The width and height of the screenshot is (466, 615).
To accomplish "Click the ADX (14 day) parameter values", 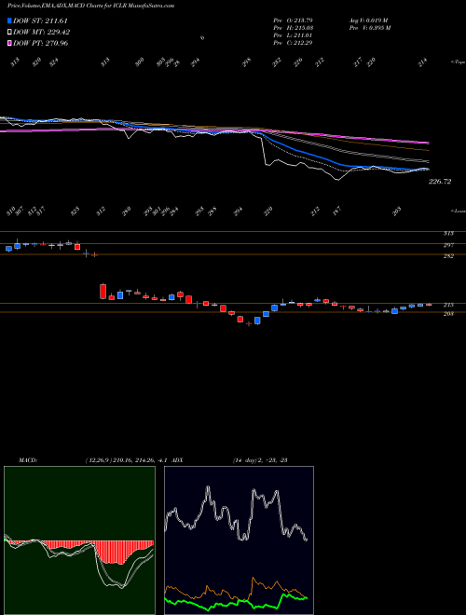I will point(260,460).
